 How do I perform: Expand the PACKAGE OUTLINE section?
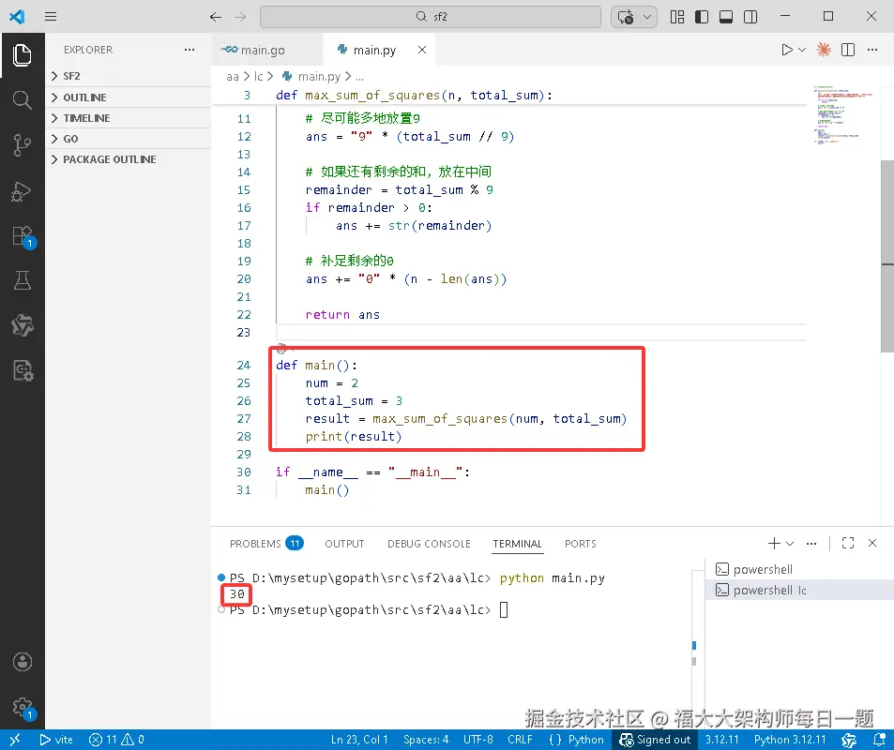tap(129, 159)
